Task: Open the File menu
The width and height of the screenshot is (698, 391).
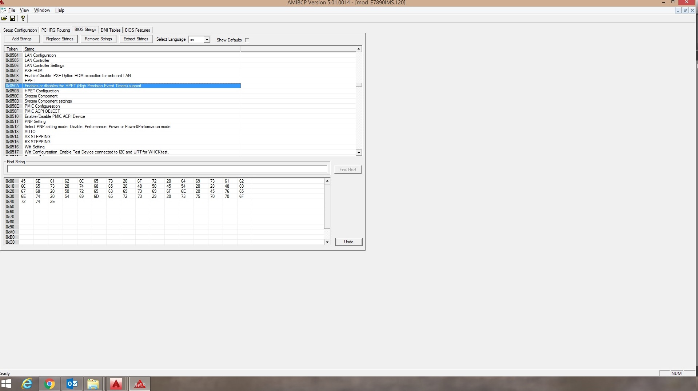Action: click(12, 10)
